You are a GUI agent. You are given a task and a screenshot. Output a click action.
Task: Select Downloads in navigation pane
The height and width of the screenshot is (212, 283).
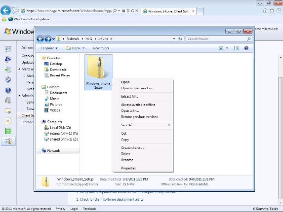coord(58,70)
